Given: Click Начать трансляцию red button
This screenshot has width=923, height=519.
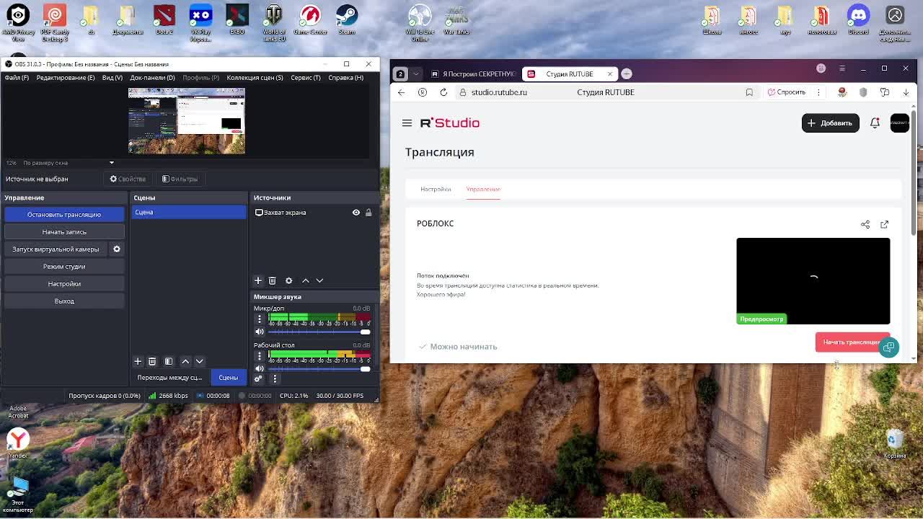Looking at the screenshot, I should pyautogui.click(x=852, y=342).
